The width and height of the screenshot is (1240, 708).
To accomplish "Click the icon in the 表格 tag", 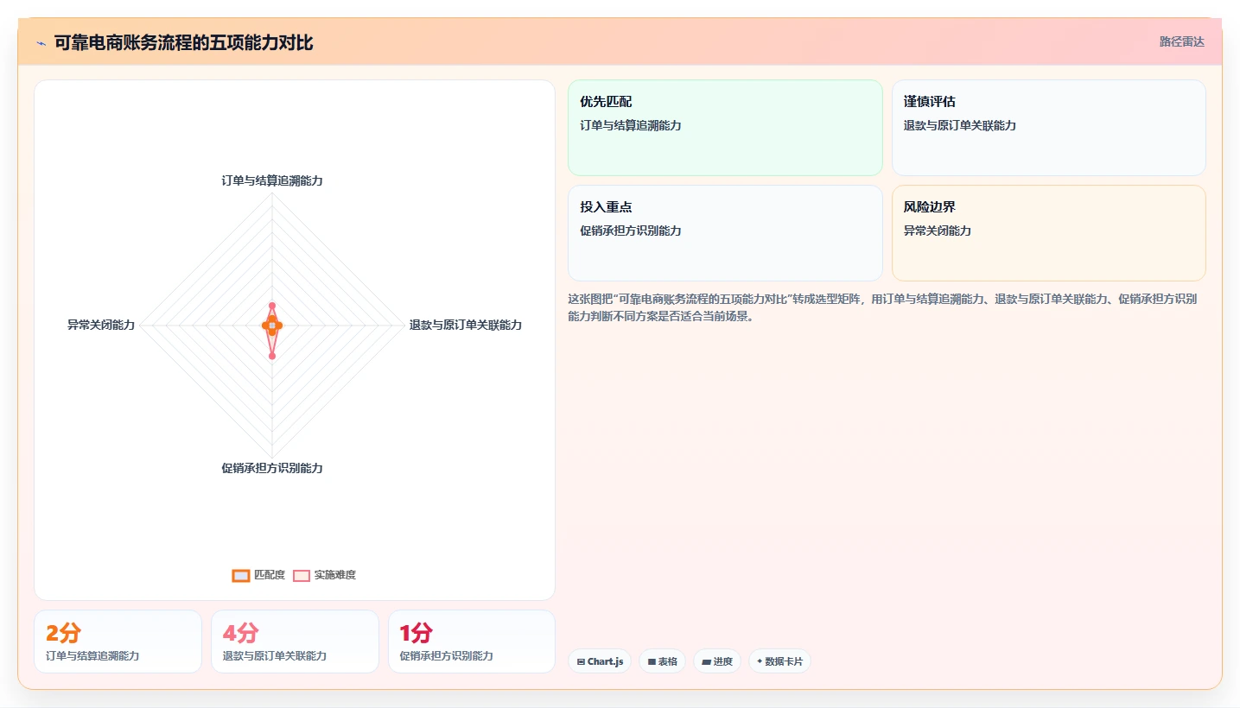I will click(652, 662).
